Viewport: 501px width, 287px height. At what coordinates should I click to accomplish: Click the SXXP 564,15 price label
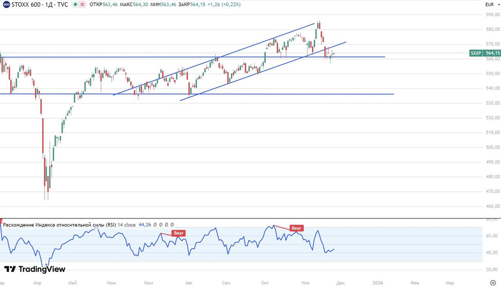tap(485, 53)
